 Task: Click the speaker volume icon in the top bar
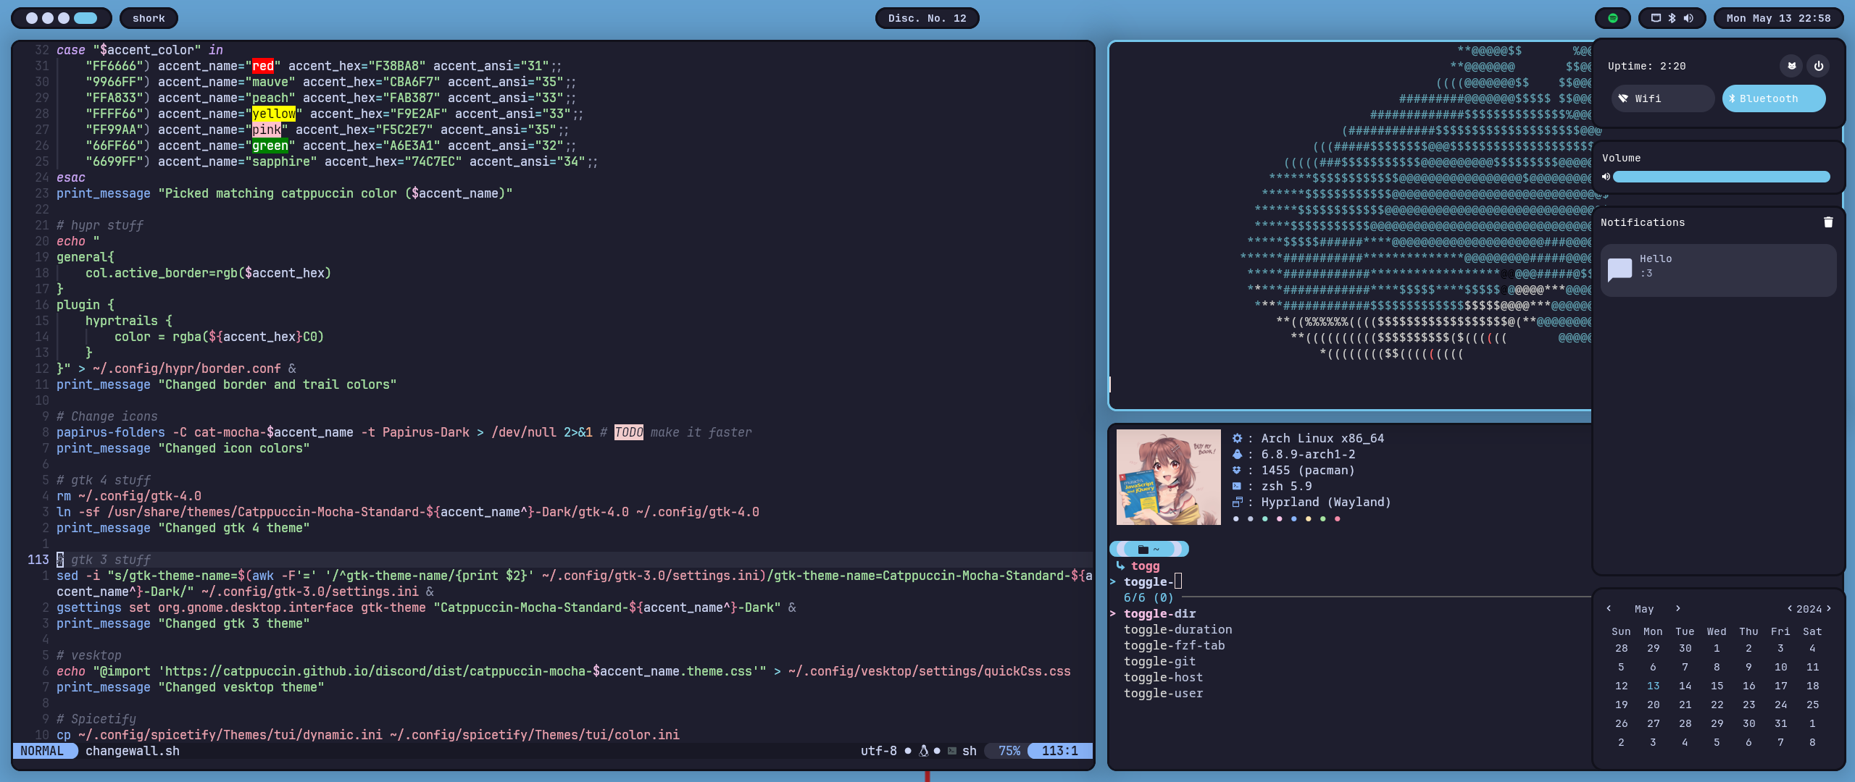point(1688,18)
